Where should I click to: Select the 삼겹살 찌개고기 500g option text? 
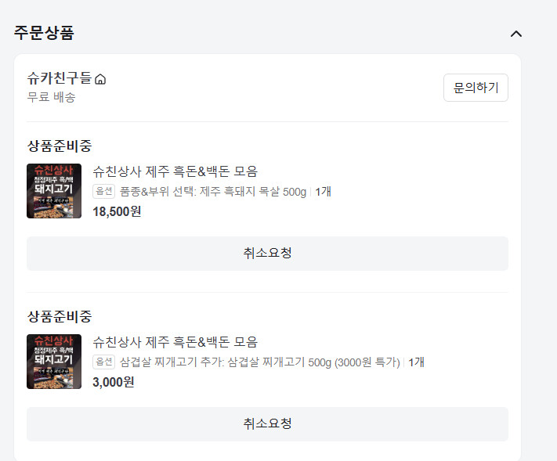pyautogui.click(x=260, y=362)
